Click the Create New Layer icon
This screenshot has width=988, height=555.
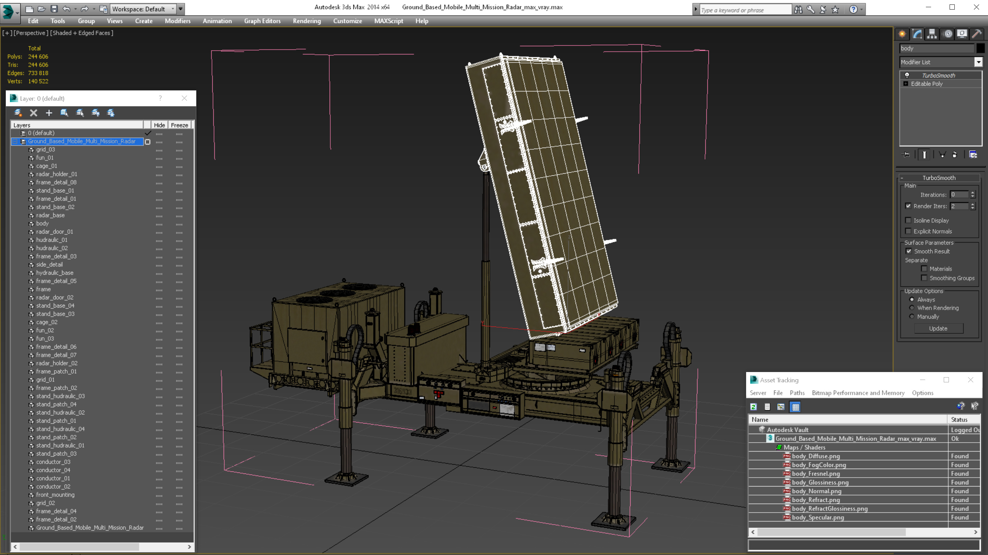(x=18, y=113)
